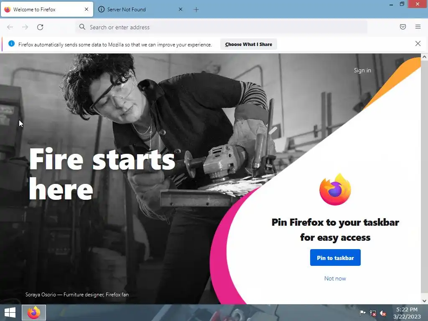Screen dimensions: 428x321
Task: Open a new tab with plus icon
Action: [196, 10]
